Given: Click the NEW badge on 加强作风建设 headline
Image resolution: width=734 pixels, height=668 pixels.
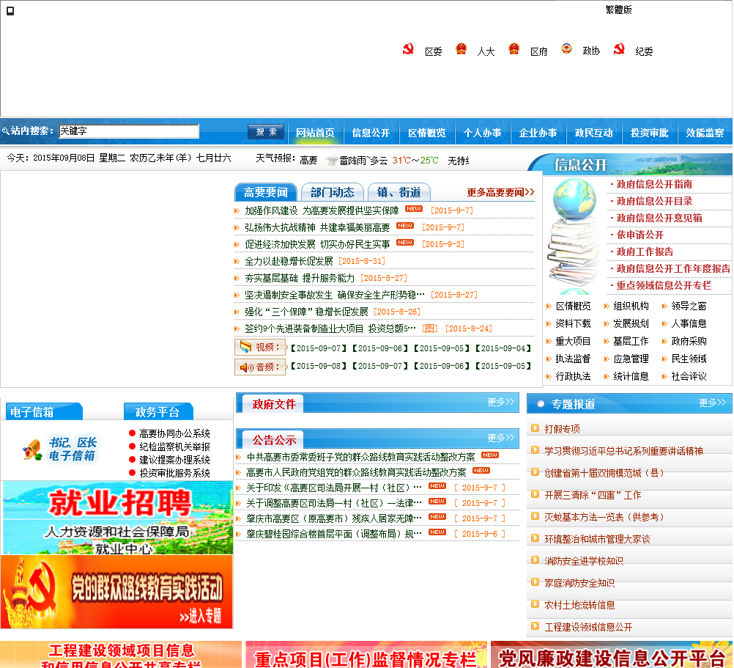Looking at the screenshot, I should click(413, 209).
